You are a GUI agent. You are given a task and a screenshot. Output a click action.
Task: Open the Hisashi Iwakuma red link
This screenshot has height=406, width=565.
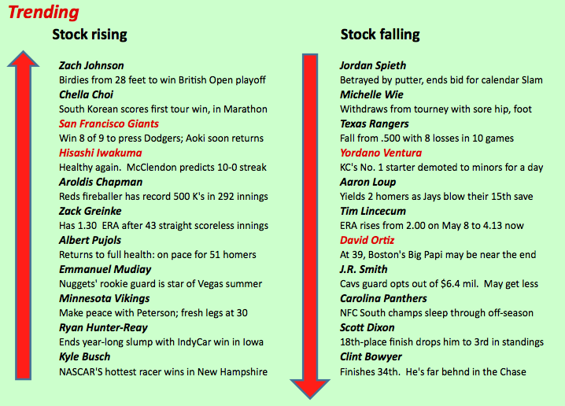[101, 153]
